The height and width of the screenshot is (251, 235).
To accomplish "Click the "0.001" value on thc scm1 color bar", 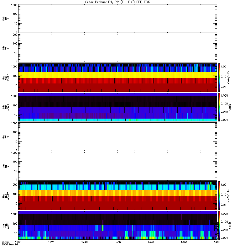I will [x=224, y=238].
